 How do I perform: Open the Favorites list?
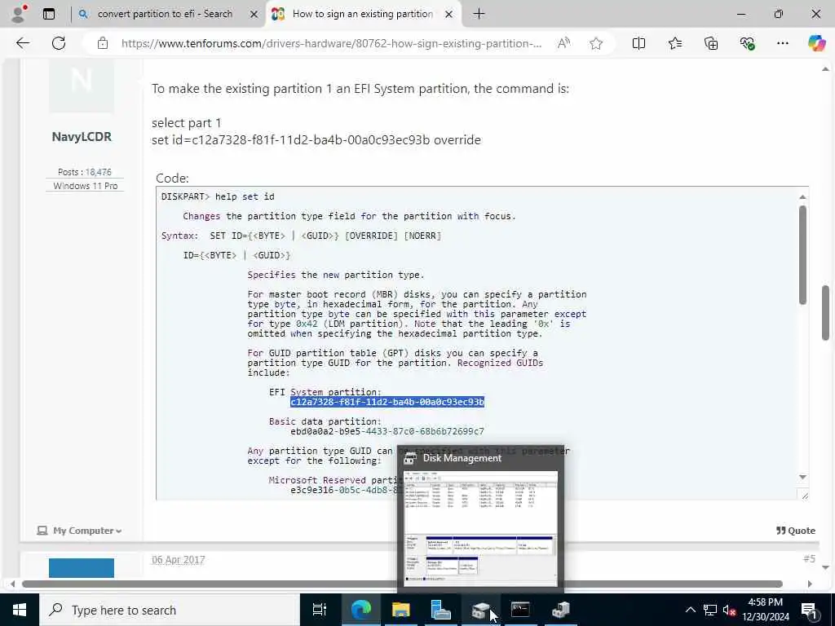coord(674,43)
